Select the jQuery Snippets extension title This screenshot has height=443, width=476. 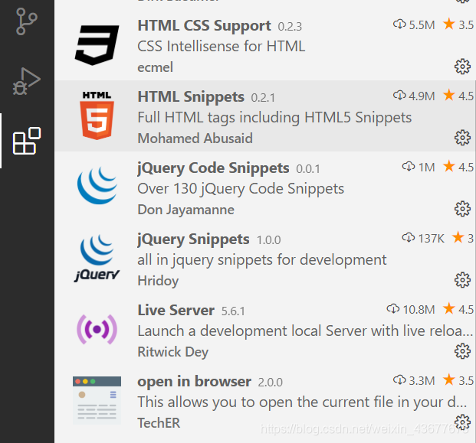pyautogui.click(x=193, y=239)
